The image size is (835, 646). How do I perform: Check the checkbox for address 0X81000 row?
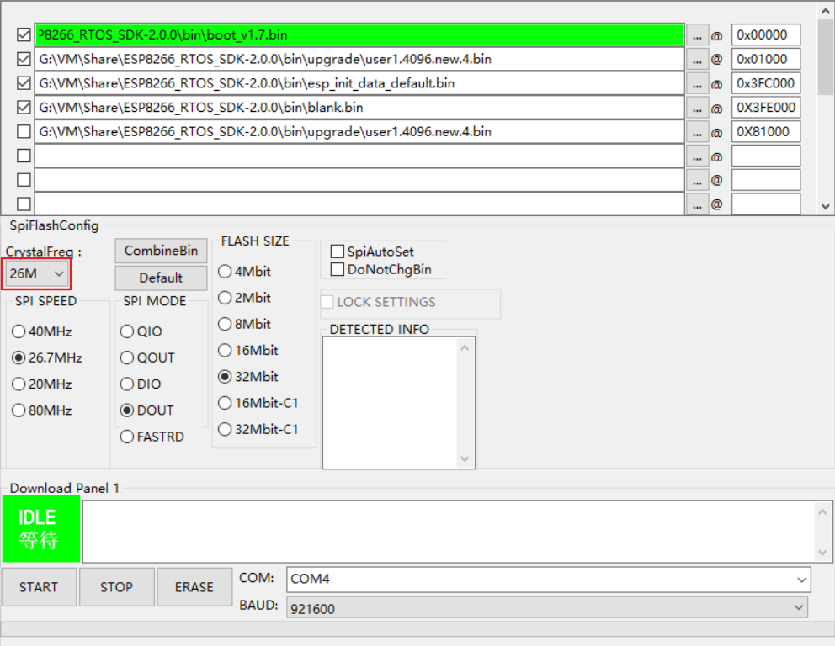[x=24, y=131]
